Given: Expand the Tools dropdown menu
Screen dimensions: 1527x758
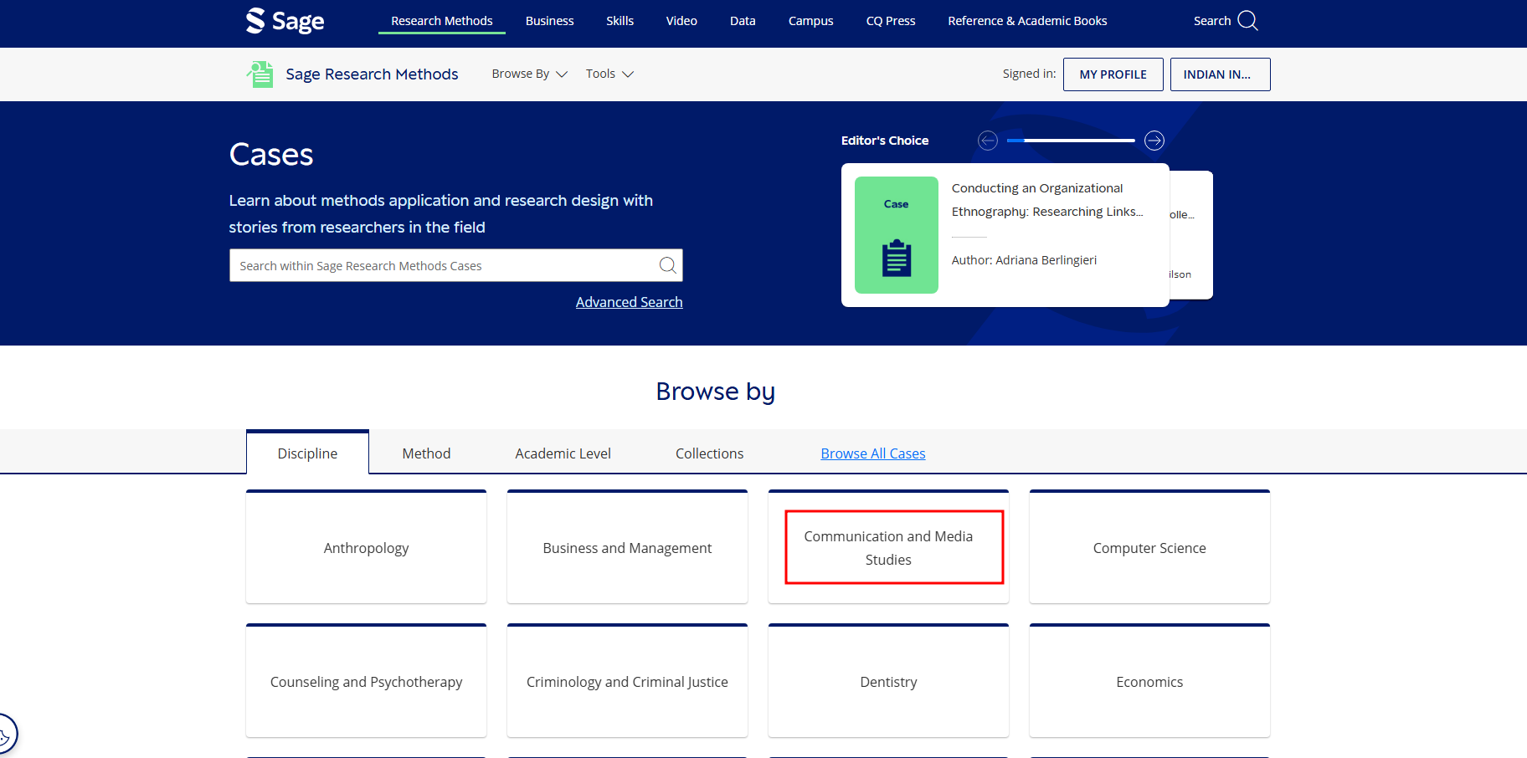Looking at the screenshot, I should (609, 74).
